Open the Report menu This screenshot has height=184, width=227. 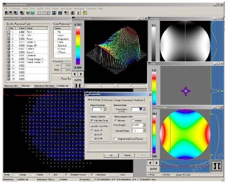tap(55, 9)
